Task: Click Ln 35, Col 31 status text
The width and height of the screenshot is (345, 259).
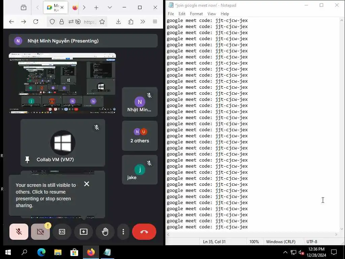Action: [x=214, y=241]
